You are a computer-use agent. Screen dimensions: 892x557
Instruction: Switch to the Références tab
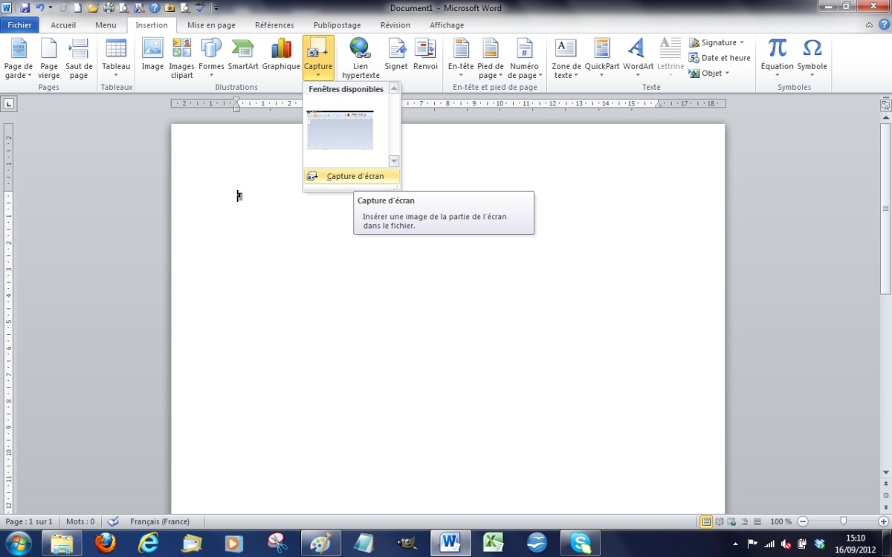(x=274, y=25)
